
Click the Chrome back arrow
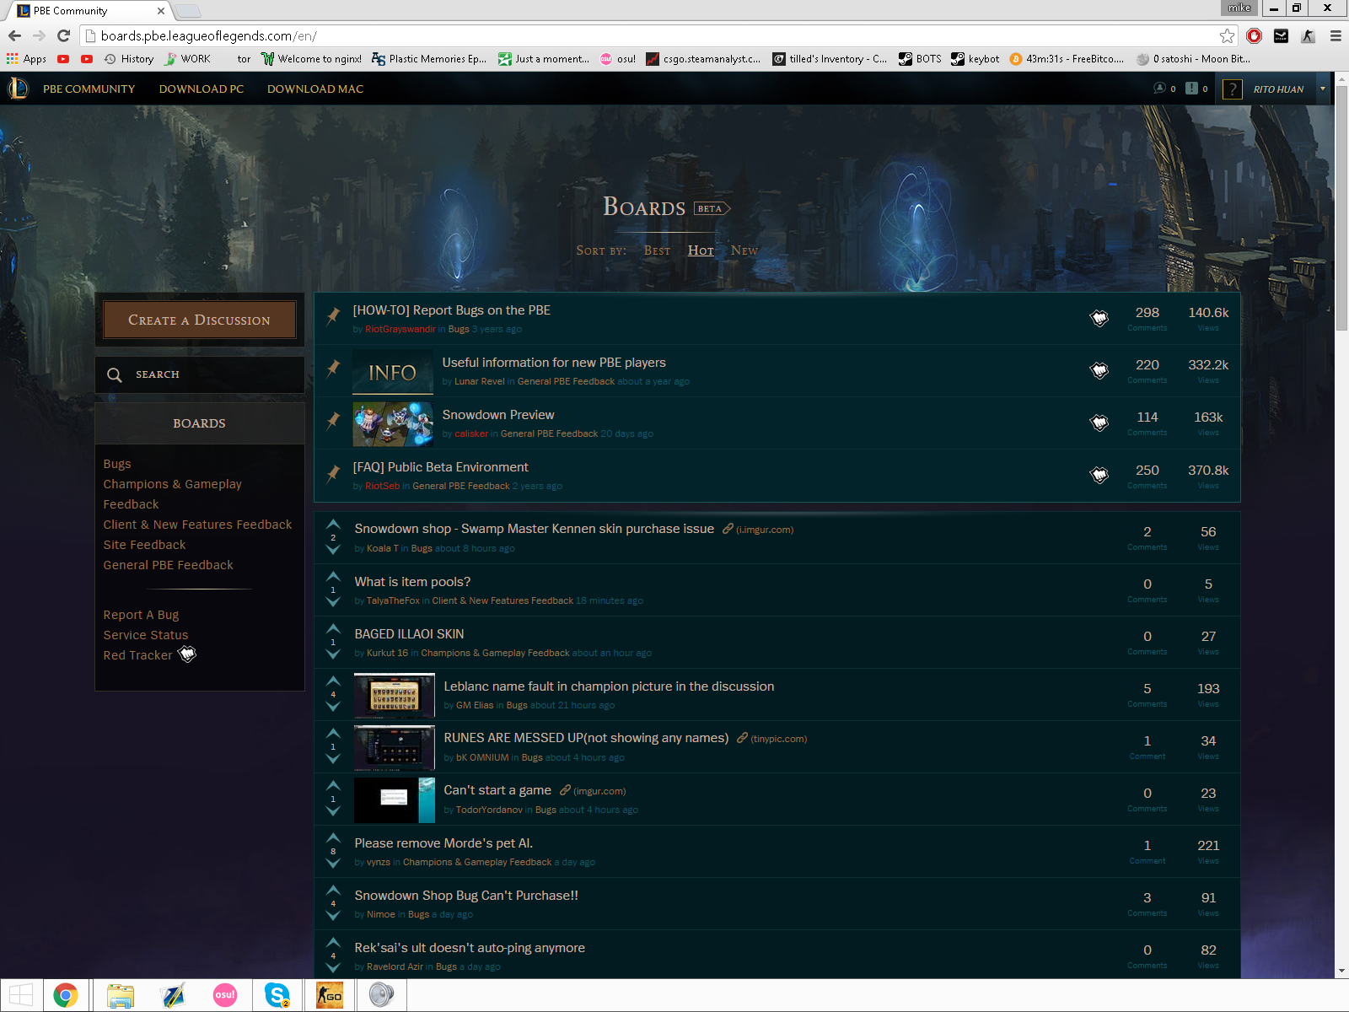click(x=14, y=35)
